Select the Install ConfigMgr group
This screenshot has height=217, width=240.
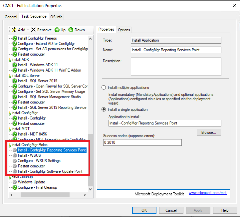tap(25, 113)
